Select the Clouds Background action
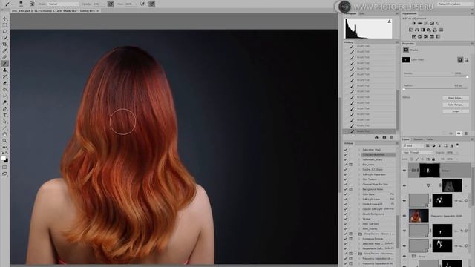Image resolution: width=475 pixels, height=267 pixels. (373, 214)
